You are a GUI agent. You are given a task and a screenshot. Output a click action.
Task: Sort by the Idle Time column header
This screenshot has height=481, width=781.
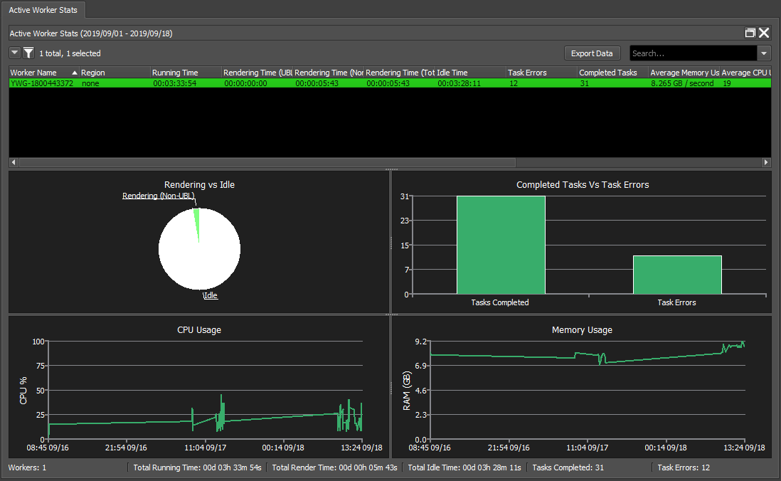471,73
